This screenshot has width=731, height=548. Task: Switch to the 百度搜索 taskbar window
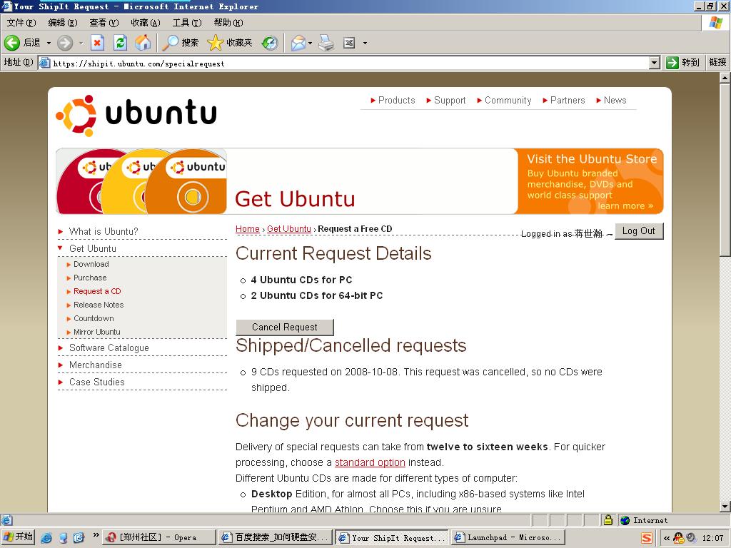coord(275,537)
